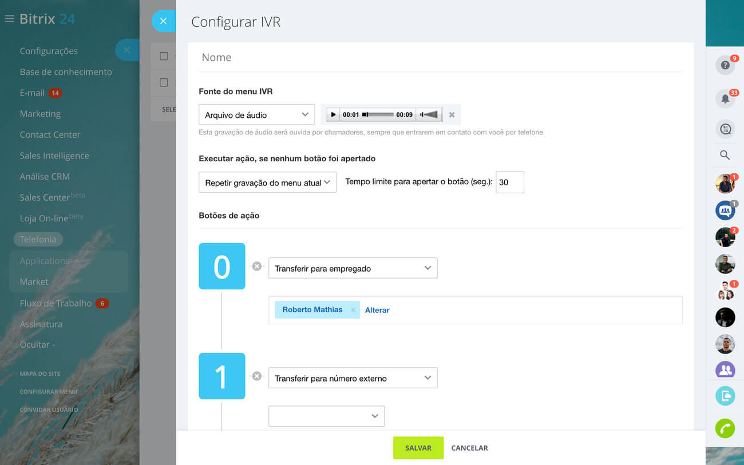Expand Repetir gravação do menu atual dropdown
This screenshot has height=465, width=744.
267,182
